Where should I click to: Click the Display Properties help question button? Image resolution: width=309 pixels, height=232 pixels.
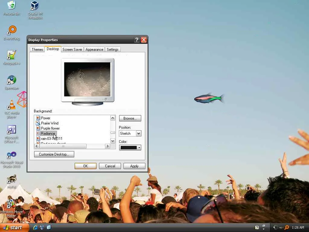point(137,40)
